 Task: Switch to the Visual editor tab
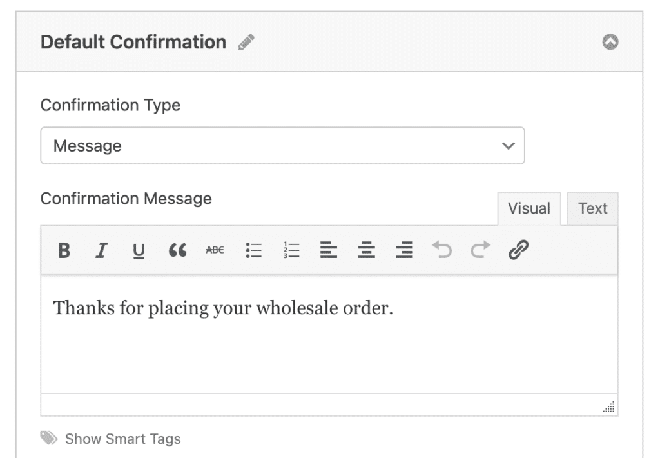click(529, 209)
